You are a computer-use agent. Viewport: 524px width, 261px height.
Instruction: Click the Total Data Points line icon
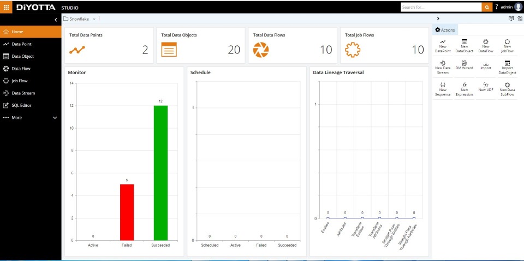[77, 50]
